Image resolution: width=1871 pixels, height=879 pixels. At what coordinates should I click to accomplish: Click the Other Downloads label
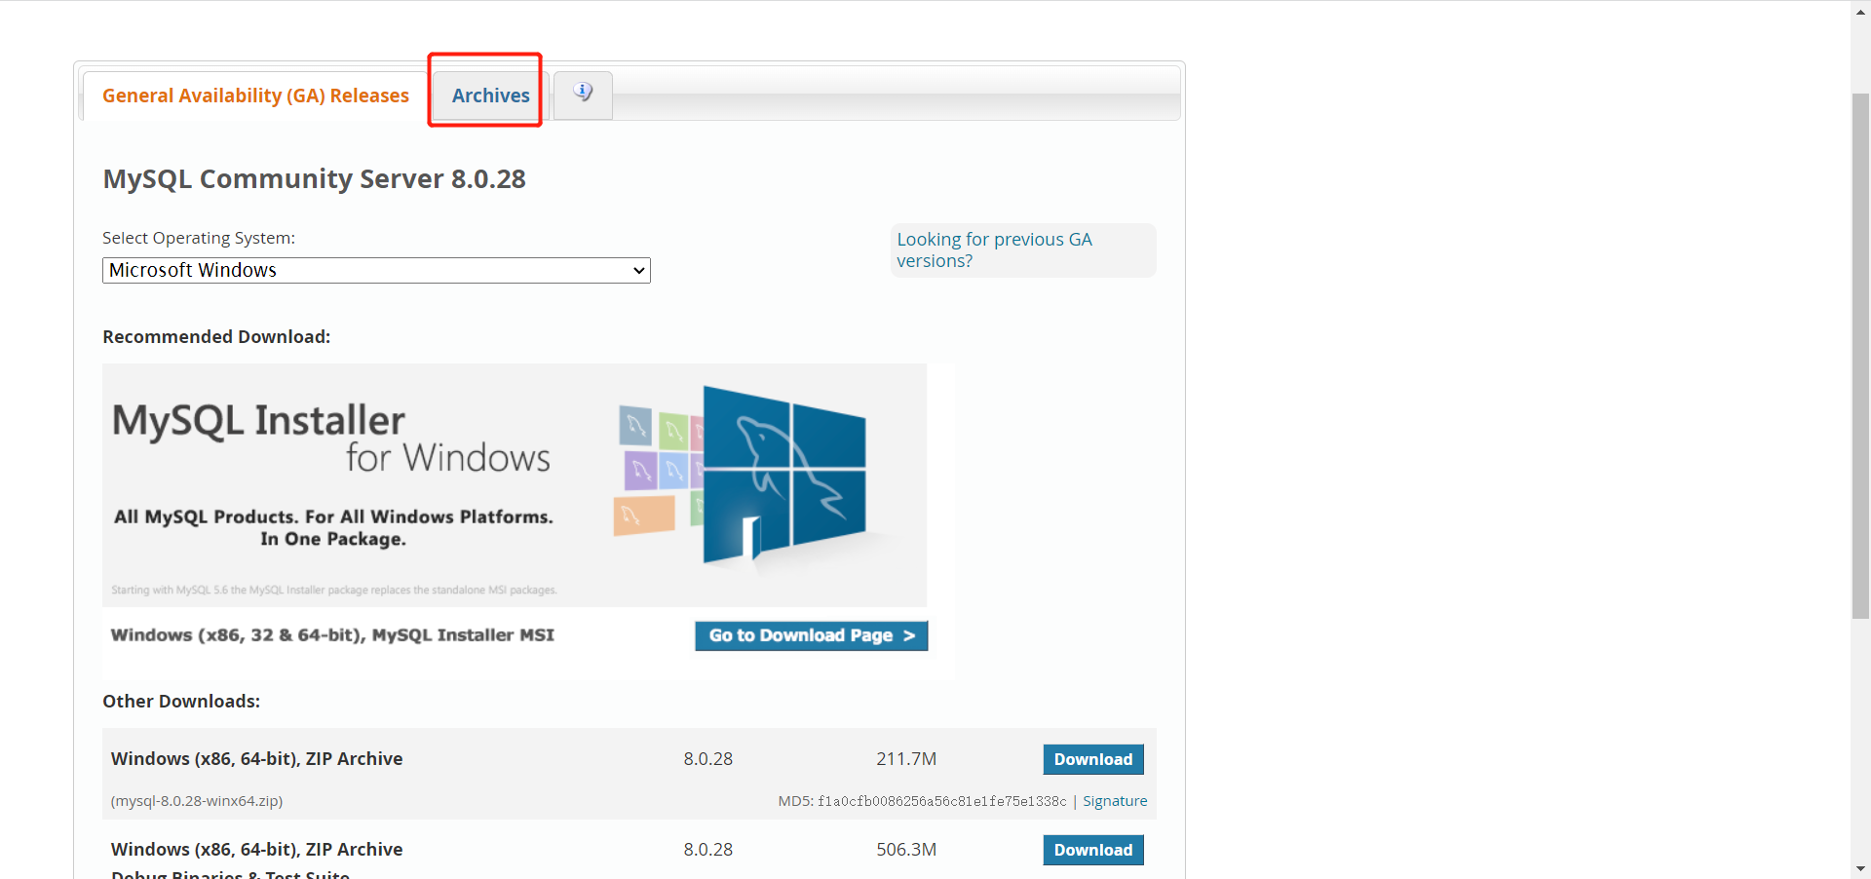[181, 701]
